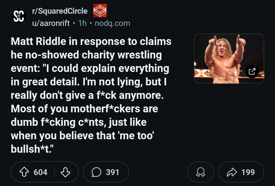Click the 1h post timestamp
Image resolution: width=275 pixels, height=186 pixels.
[x=82, y=23]
